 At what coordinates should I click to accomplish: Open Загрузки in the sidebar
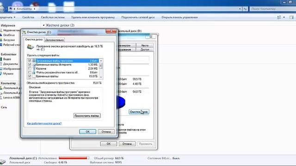coord(9,40)
